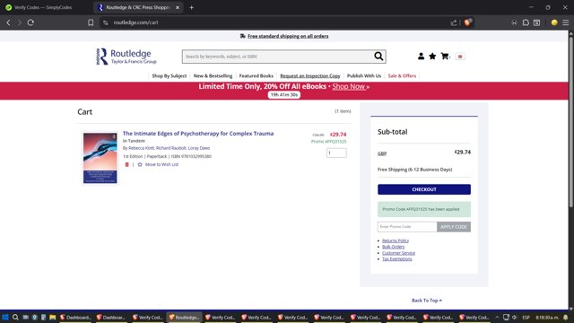This screenshot has height=323, width=574.
Task: Open the wish list star icon
Action: pos(432,57)
